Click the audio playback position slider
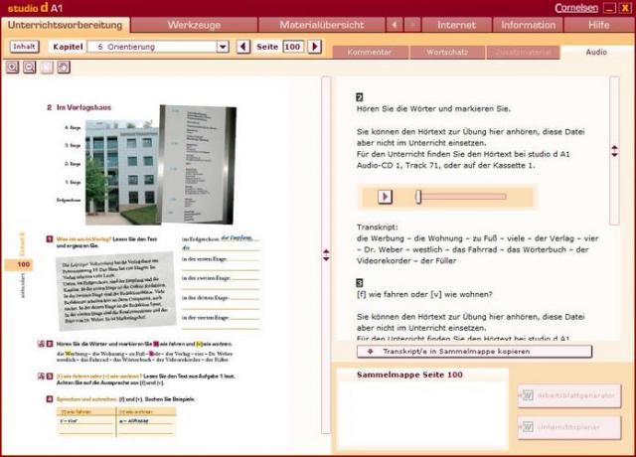 coord(418,197)
